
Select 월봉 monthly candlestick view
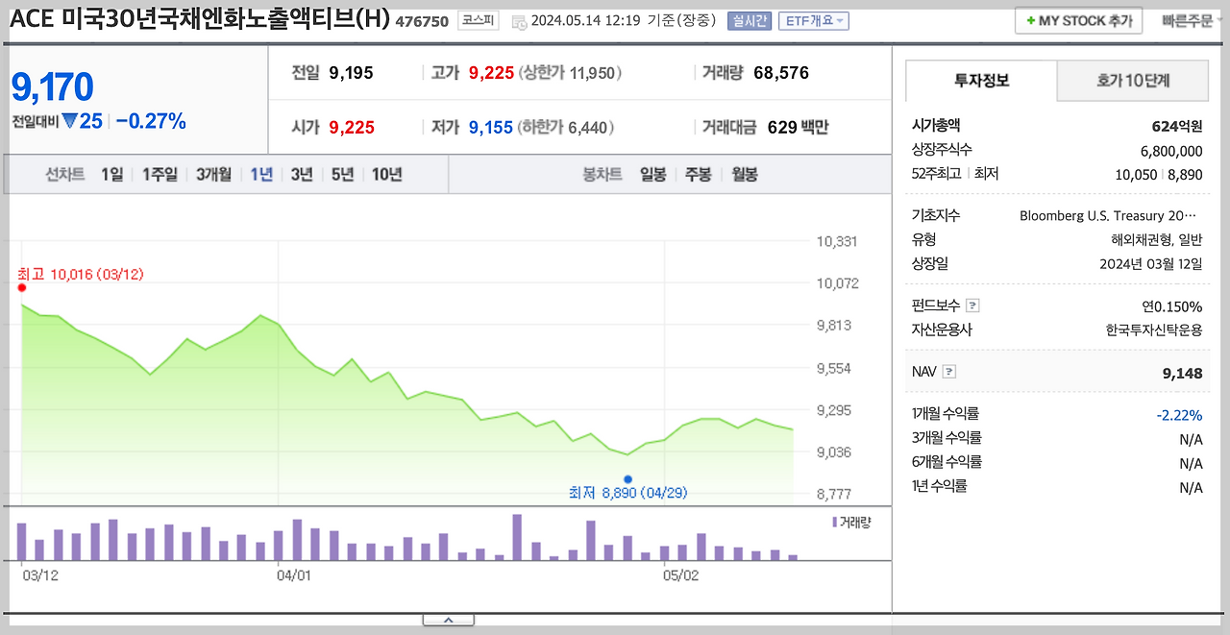tap(743, 174)
